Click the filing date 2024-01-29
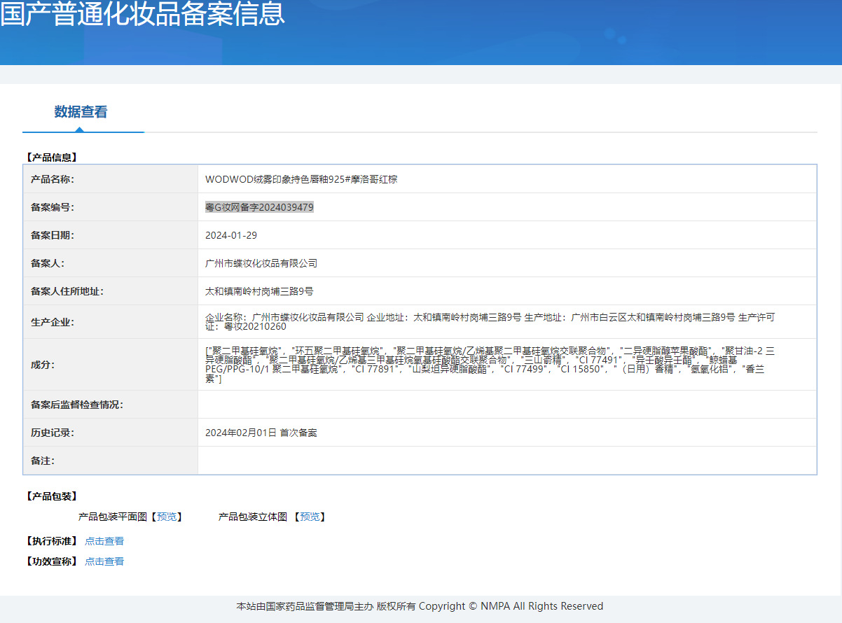This screenshot has height=623, width=842. tap(231, 235)
